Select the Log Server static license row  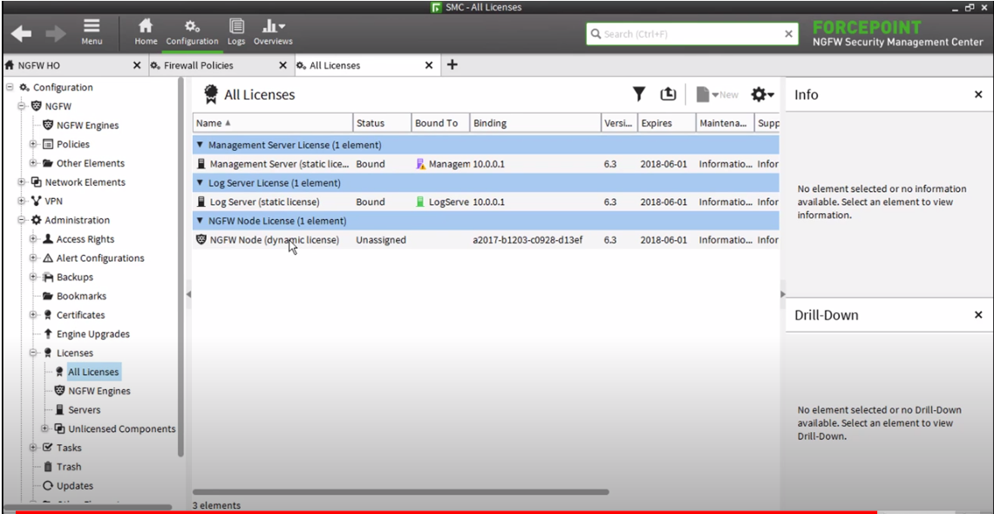[486, 202]
